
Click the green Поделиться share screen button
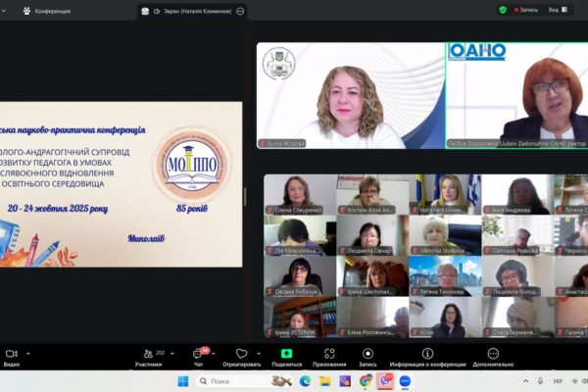click(x=287, y=354)
